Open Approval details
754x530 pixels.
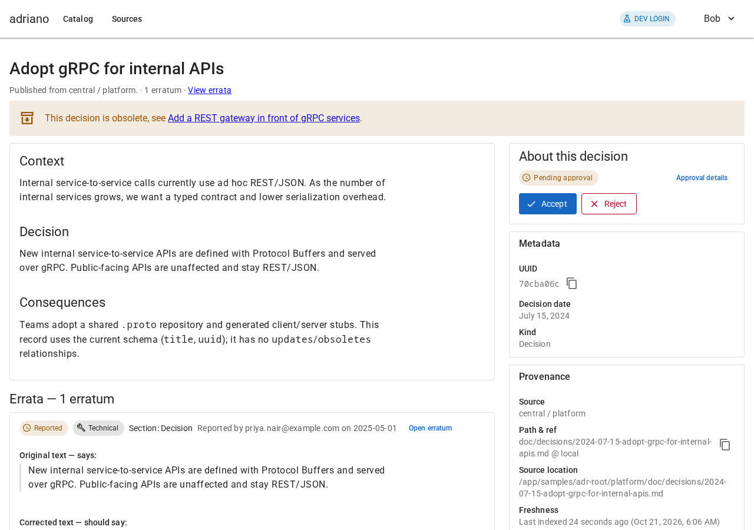click(702, 178)
